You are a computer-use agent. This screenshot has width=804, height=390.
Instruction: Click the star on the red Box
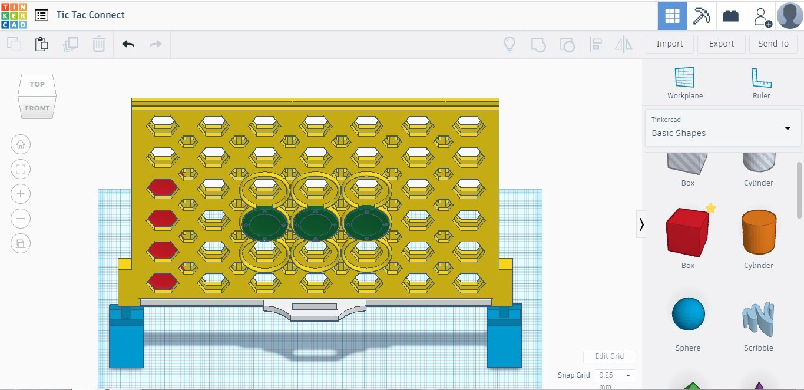[711, 208]
